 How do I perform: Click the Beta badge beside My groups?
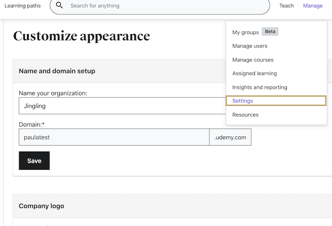click(x=270, y=32)
